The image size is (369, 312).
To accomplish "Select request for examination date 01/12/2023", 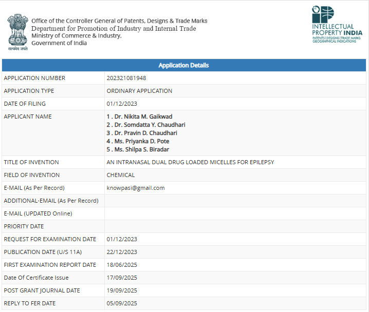I will 122,239.
